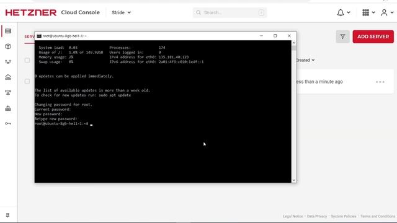397x223 pixels.
Task: Click the Hetzner logo
Action: coord(31,12)
